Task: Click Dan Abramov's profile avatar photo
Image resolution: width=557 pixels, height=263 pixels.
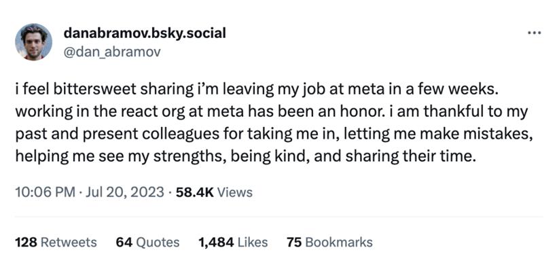Action: 34,42
